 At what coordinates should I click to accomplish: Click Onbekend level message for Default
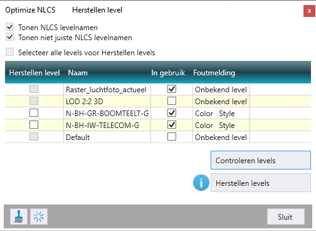point(221,137)
